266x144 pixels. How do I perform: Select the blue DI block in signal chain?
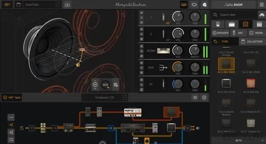coord(111,128)
